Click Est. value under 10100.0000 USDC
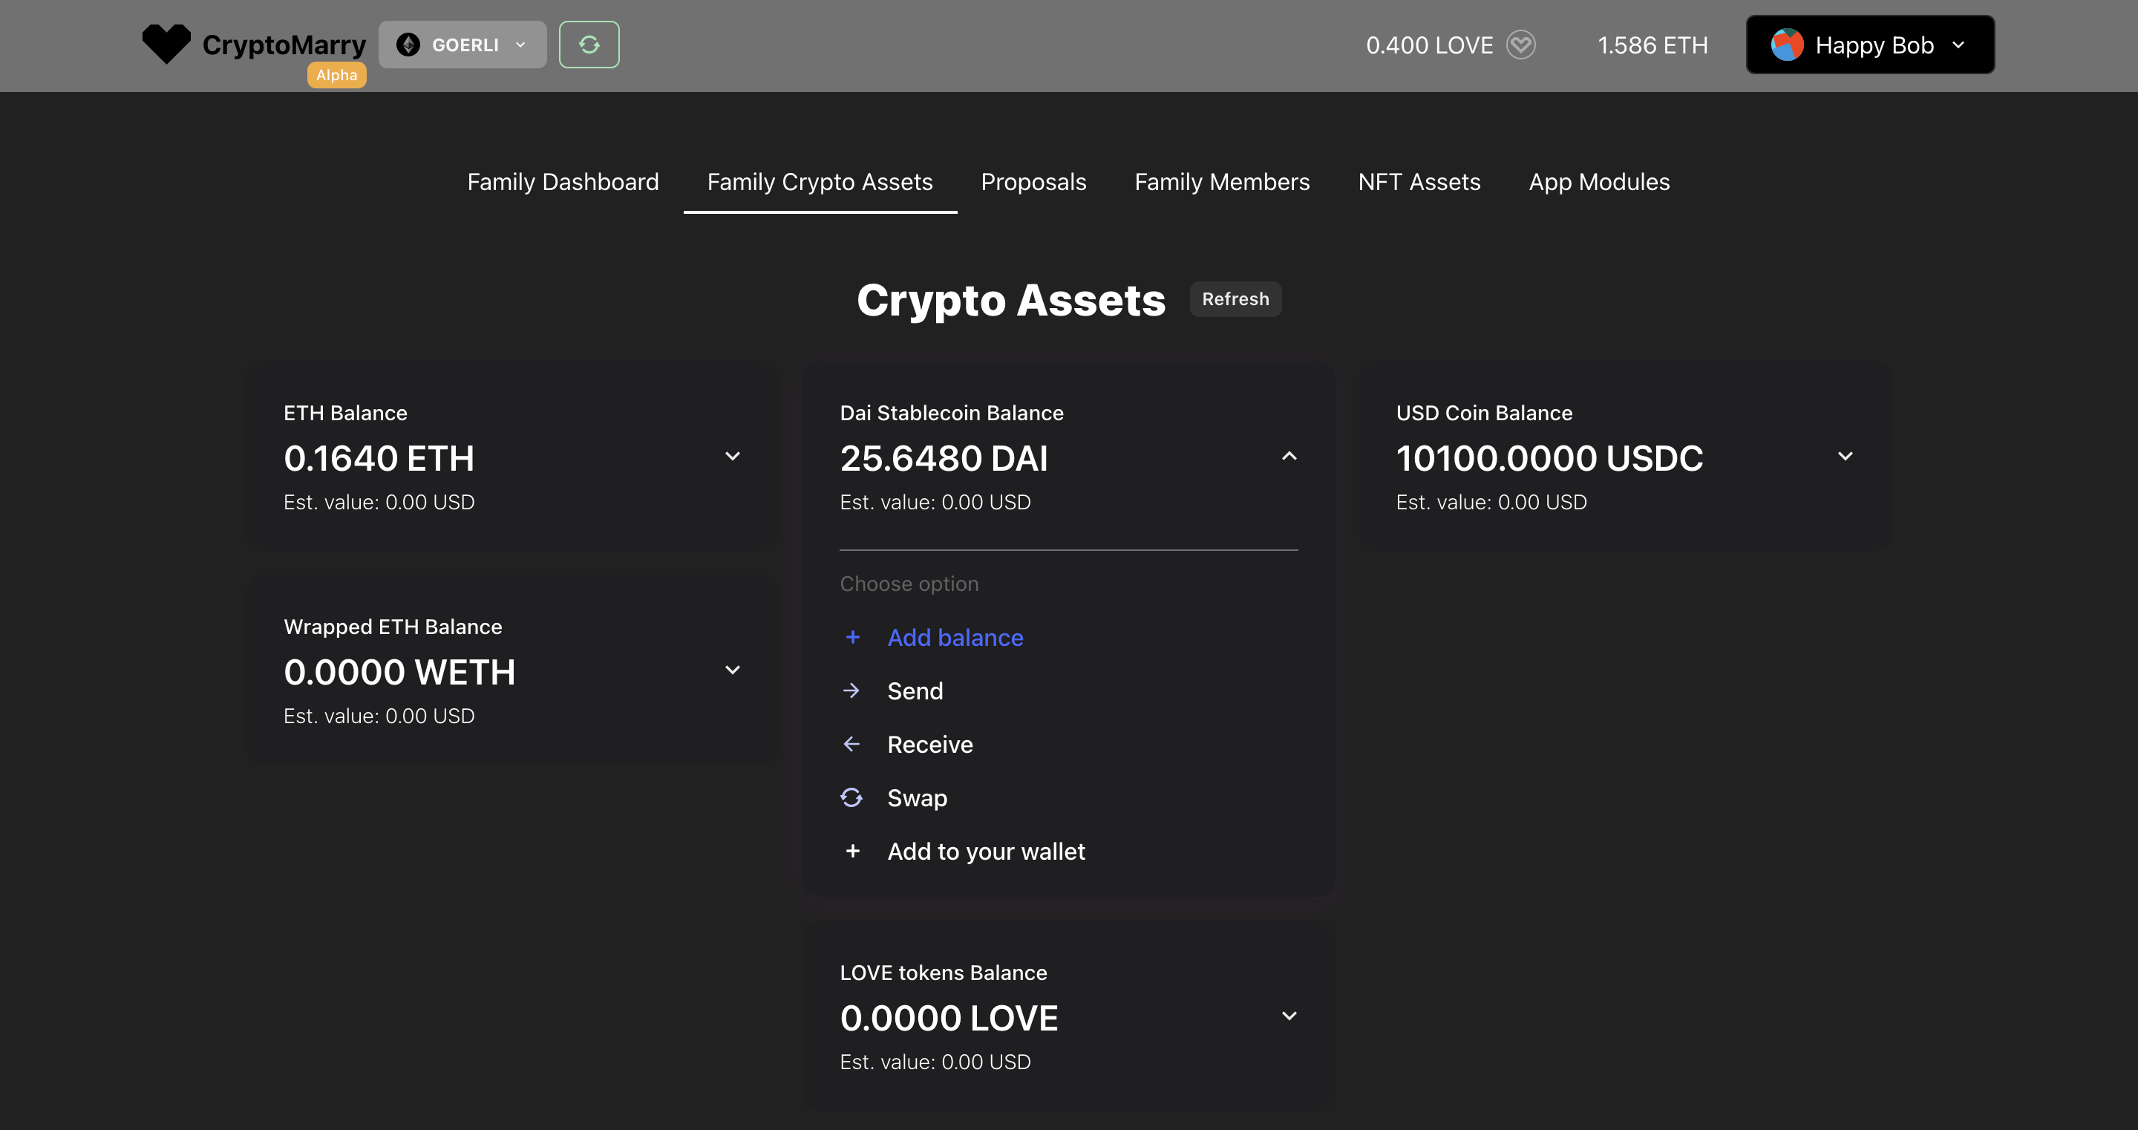2138x1130 pixels. pos(1491,503)
